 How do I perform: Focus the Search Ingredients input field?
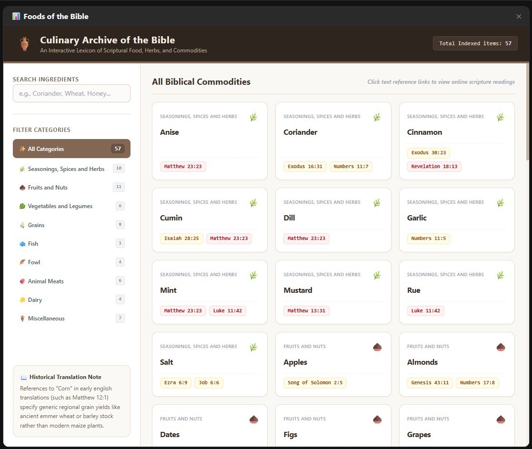[x=71, y=93]
